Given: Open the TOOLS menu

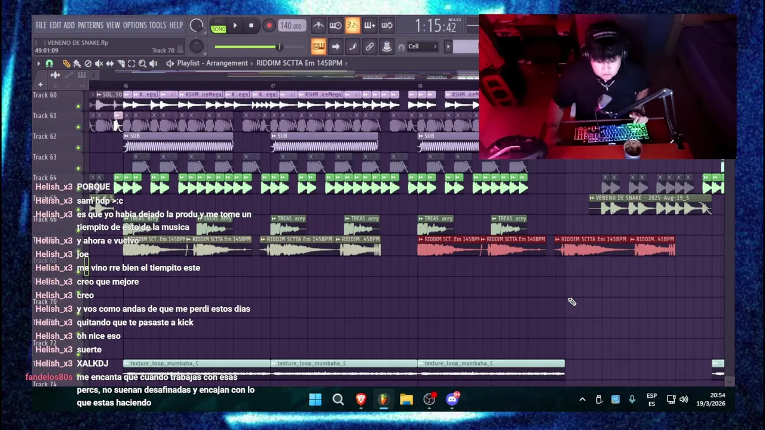Looking at the screenshot, I should click(x=158, y=26).
